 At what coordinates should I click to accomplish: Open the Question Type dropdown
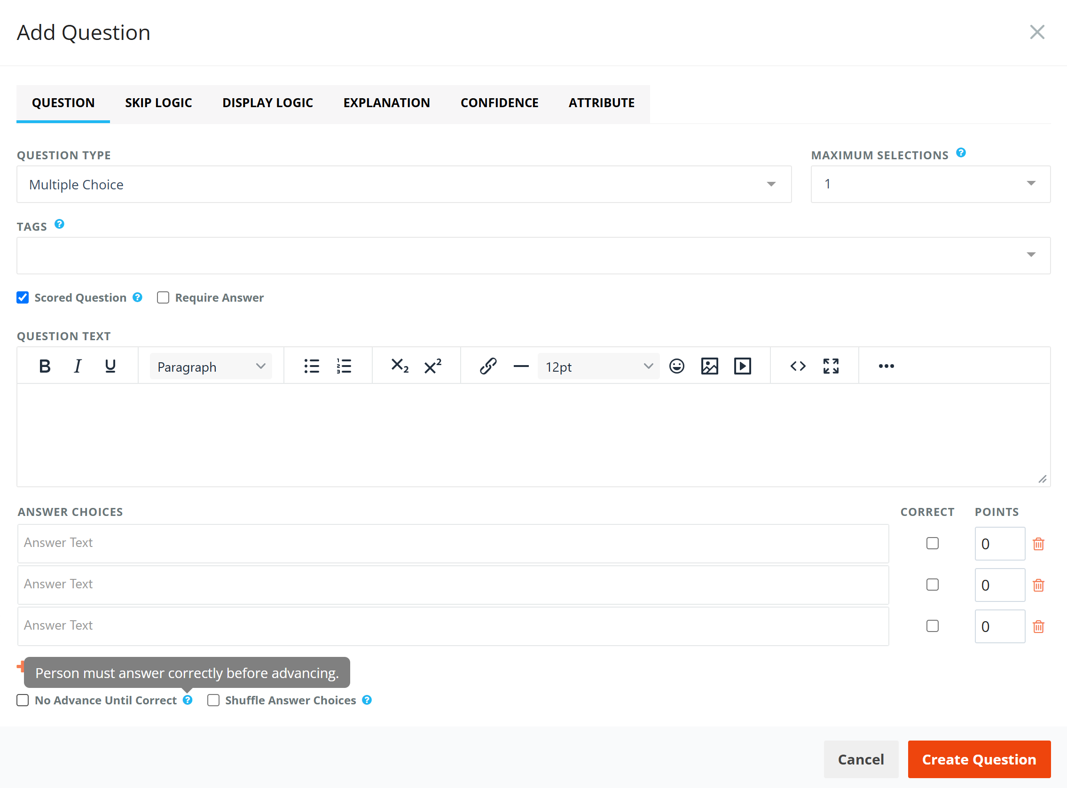pos(404,184)
